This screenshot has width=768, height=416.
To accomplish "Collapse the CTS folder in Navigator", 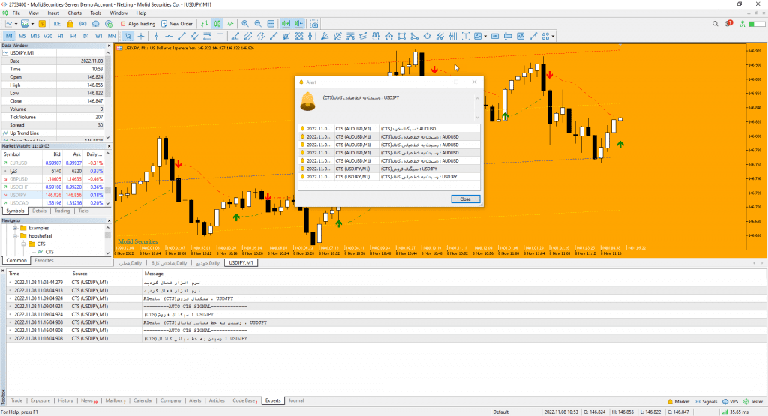I will point(23,244).
